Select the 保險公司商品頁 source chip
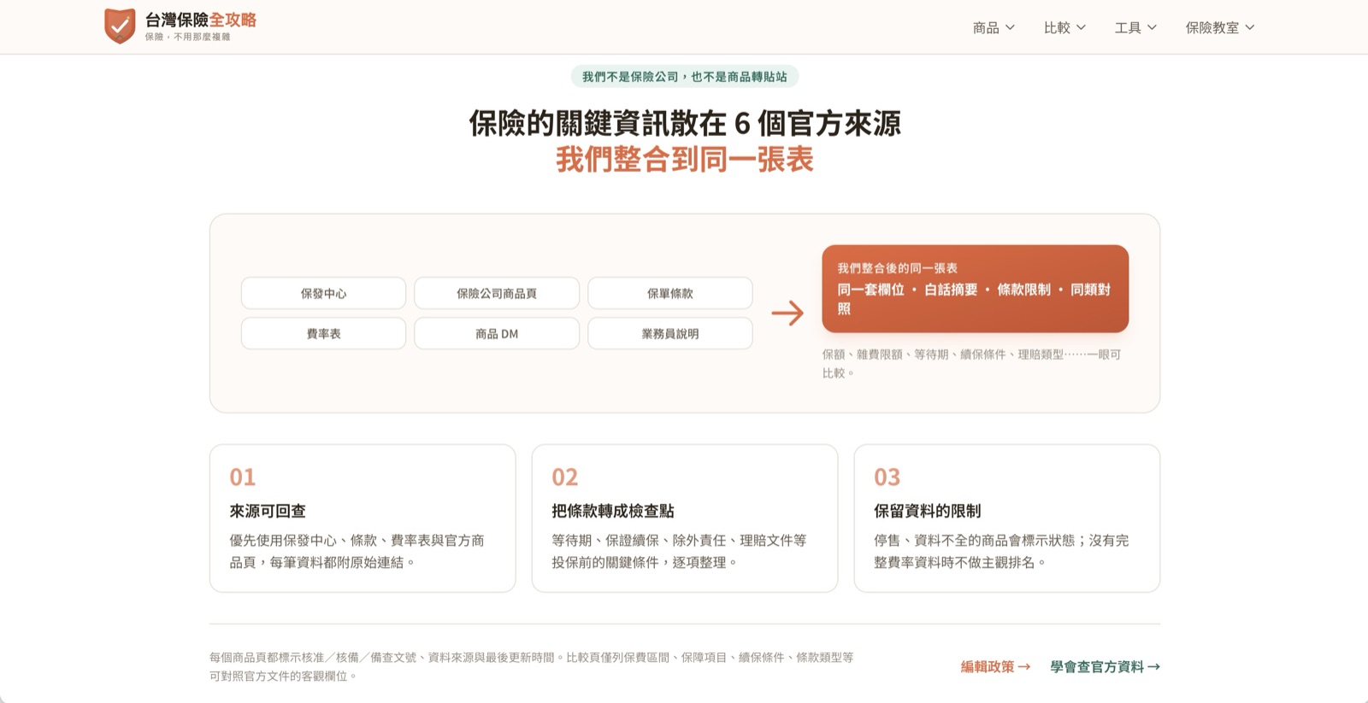Viewport: 1368px width, 703px height. [497, 293]
